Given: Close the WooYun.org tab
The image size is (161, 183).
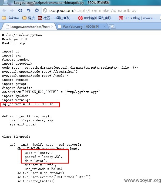Looking at the screenshot, I should pos(105,26).
